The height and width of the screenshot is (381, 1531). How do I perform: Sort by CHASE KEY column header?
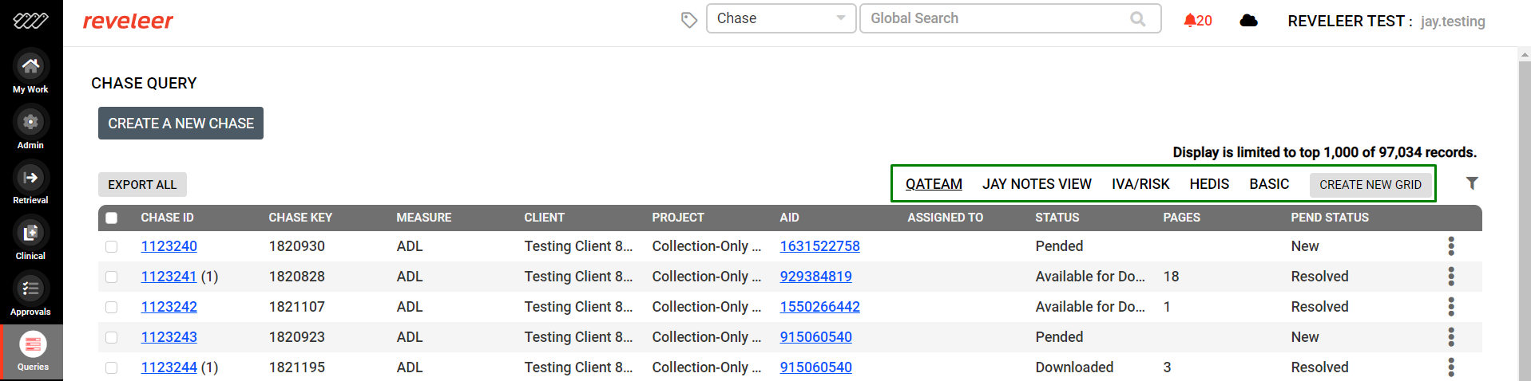point(300,218)
